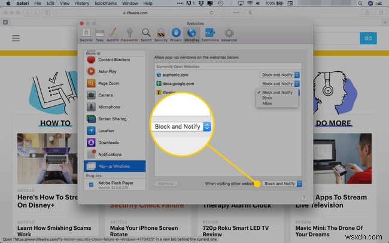Select Screen Sharing in the sidebar
Viewport: 389px width, 243px height.
pos(115,119)
